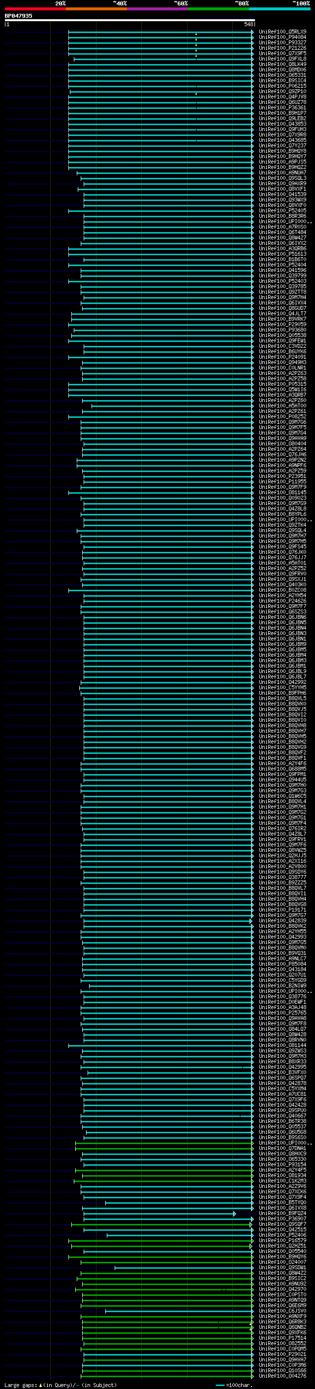Select the label UniRef100_P36361
315x1389 pixels.
tap(282, 108)
